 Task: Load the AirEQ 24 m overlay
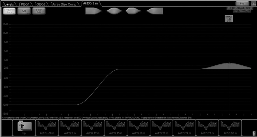[184, 128]
